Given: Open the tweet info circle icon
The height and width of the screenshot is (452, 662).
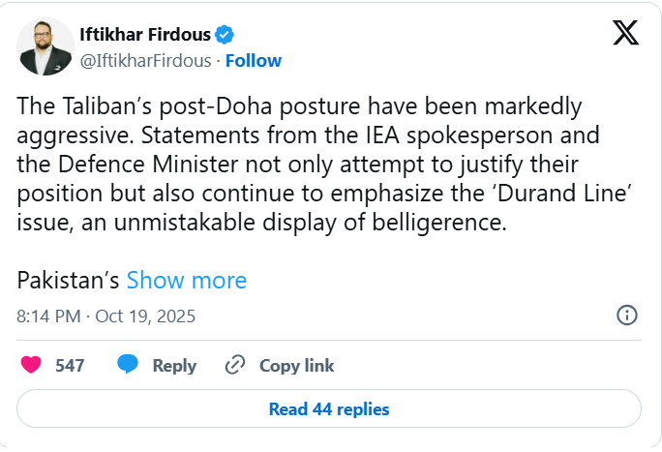Looking at the screenshot, I should coord(626,315).
